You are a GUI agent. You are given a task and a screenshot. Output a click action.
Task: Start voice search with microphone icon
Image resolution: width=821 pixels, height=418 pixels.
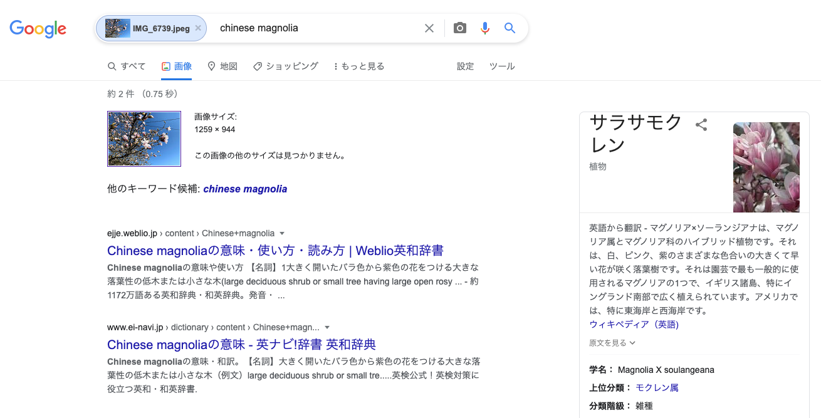tap(484, 28)
